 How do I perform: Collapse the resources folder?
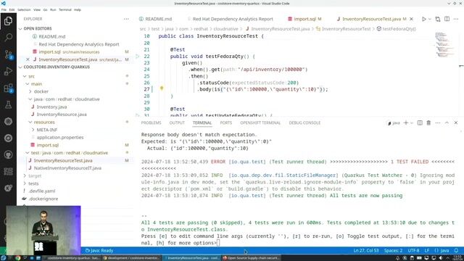click(44, 123)
